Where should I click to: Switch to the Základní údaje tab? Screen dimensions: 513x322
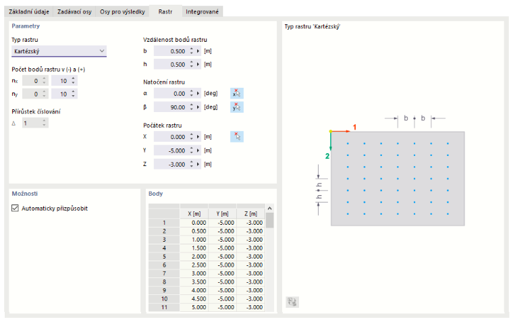(x=29, y=11)
